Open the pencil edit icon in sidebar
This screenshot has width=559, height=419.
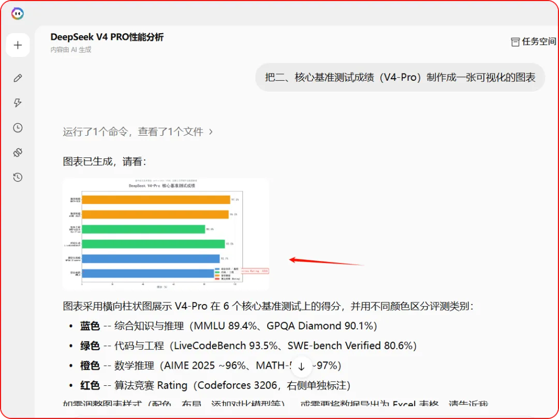(x=18, y=78)
